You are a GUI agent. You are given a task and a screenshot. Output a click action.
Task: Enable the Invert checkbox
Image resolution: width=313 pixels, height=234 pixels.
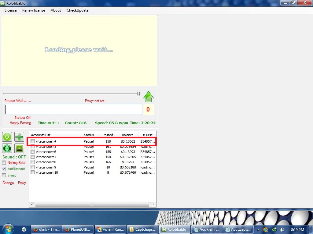point(4,175)
